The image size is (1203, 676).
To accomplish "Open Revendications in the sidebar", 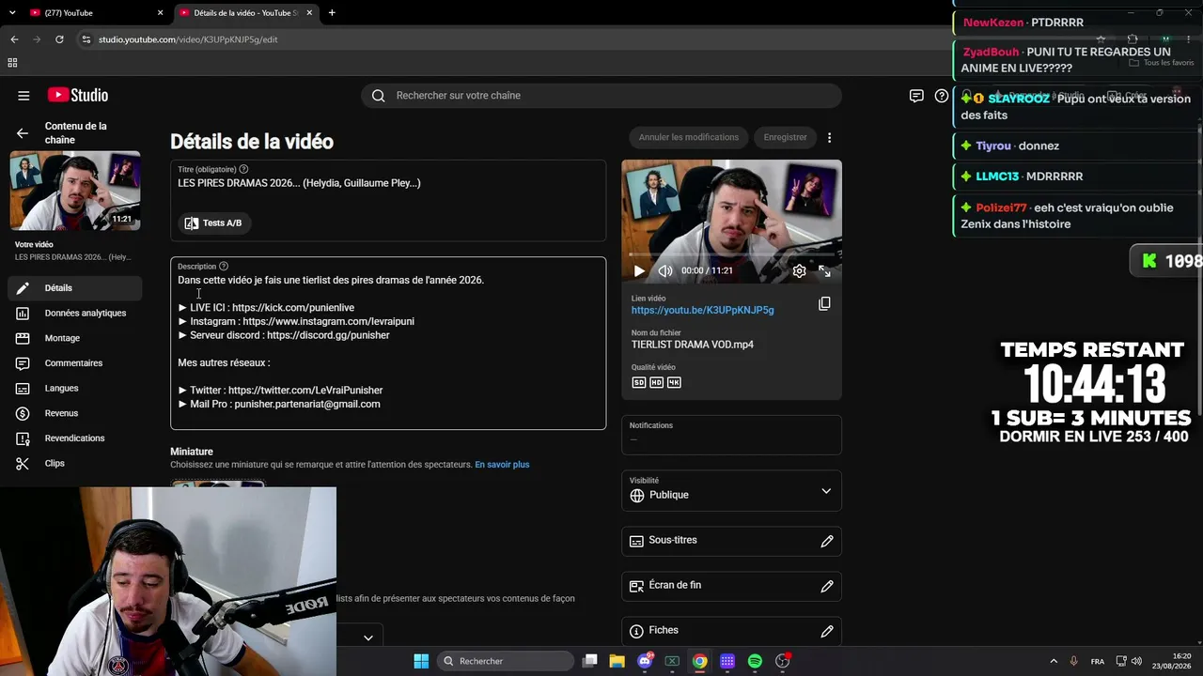I will [75, 438].
